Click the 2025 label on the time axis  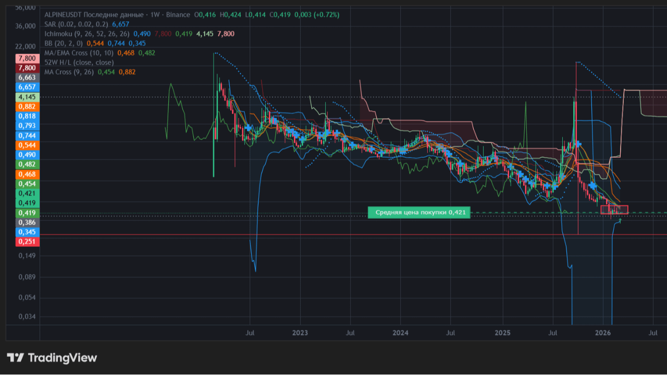tap(502, 333)
